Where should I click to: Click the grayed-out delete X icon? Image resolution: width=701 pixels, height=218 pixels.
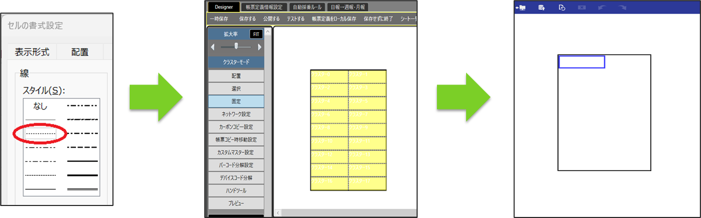(x=582, y=7)
